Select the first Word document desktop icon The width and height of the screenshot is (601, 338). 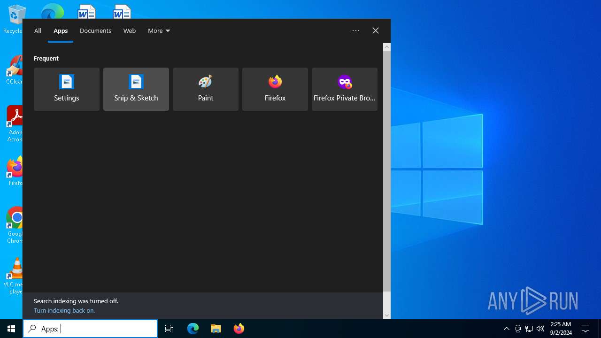[87, 11]
